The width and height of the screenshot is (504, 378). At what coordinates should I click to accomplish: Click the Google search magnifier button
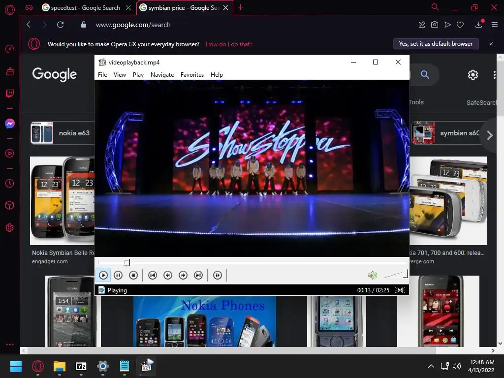pyautogui.click(x=425, y=75)
